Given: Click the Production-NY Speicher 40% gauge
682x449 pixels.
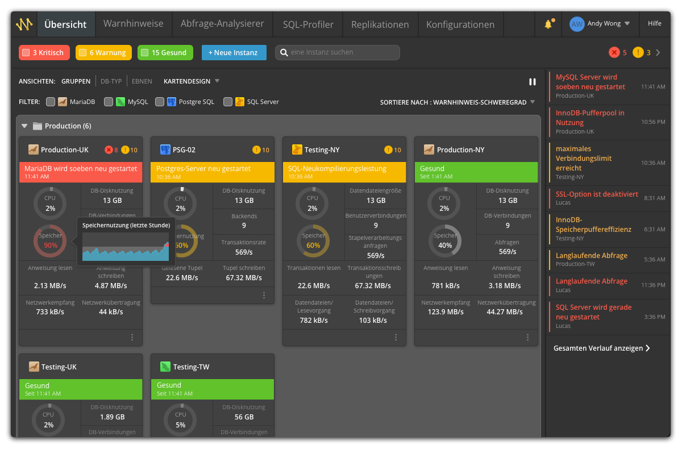Looking at the screenshot, I should (x=445, y=242).
